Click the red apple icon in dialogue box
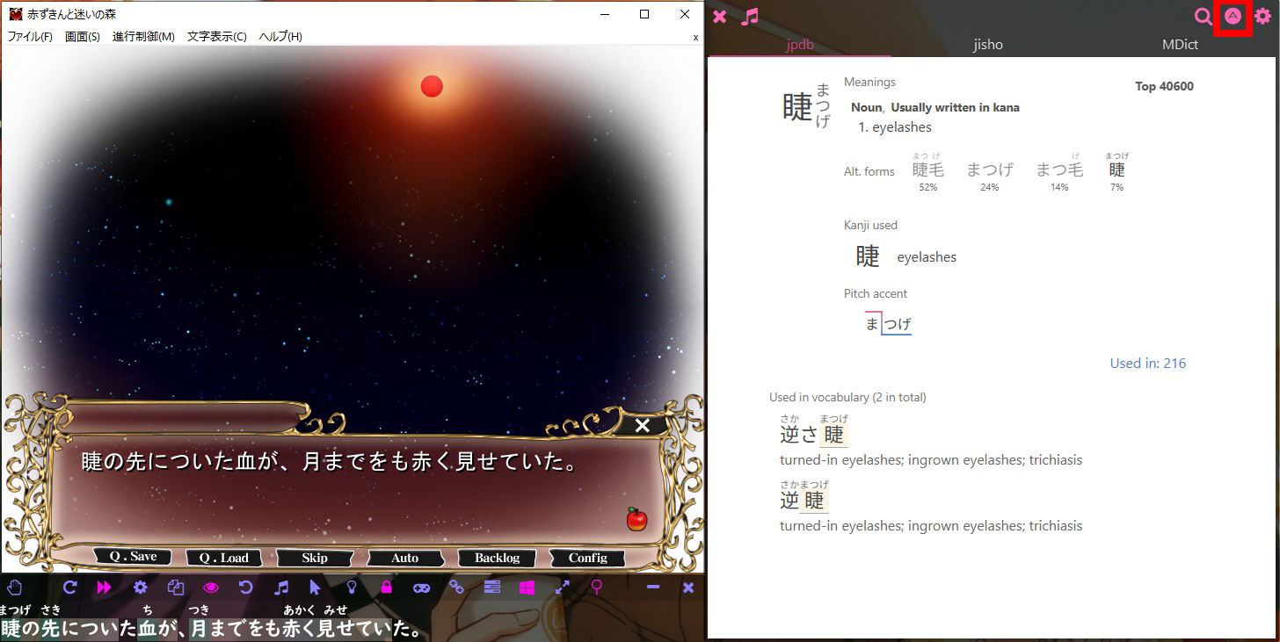The height and width of the screenshot is (642, 1280). (636, 519)
